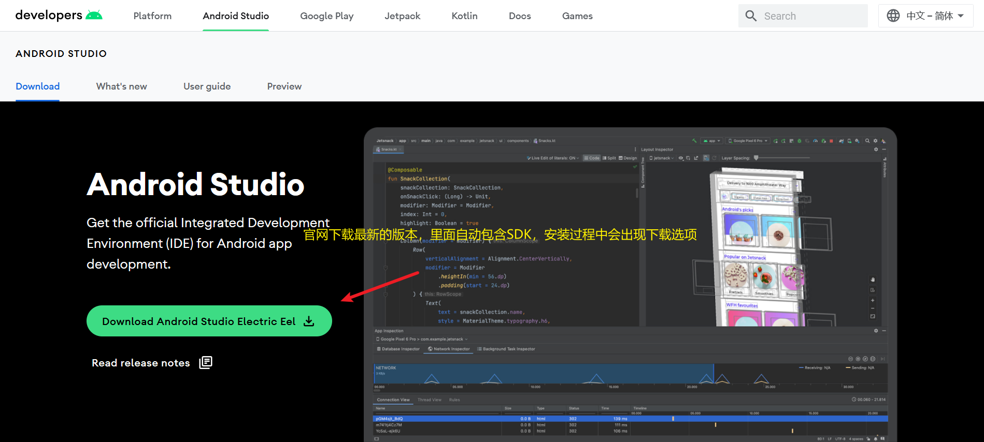Go to the Docs navigation tab
Image resolution: width=984 pixels, height=442 pixels.
[520, 16]
